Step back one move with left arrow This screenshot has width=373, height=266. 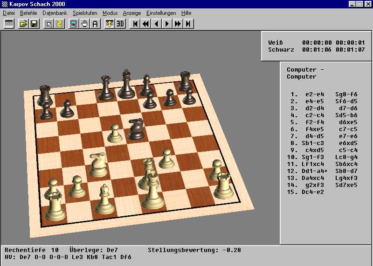click(156, 23)
